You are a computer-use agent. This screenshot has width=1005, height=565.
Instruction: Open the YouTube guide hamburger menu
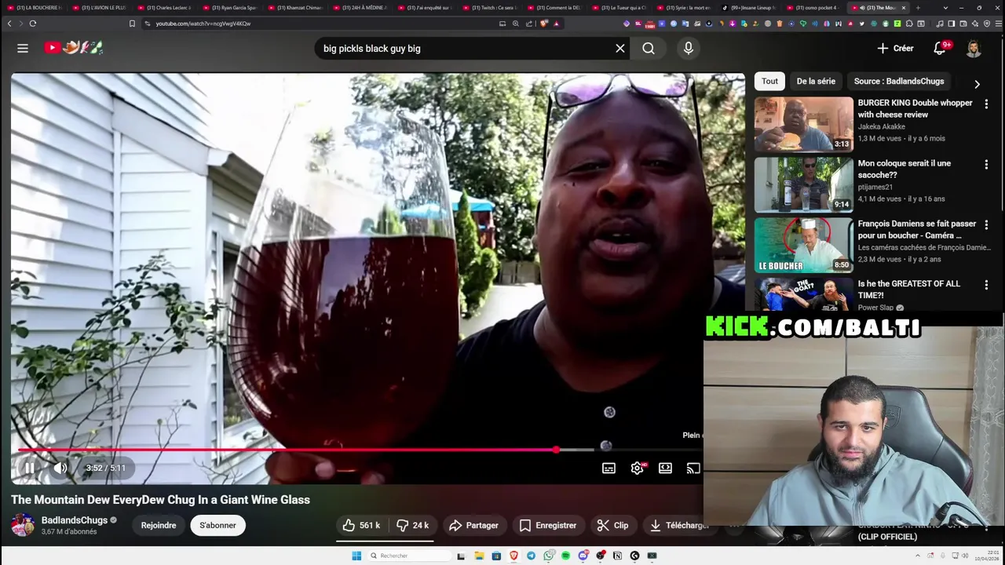pos(23,48)
